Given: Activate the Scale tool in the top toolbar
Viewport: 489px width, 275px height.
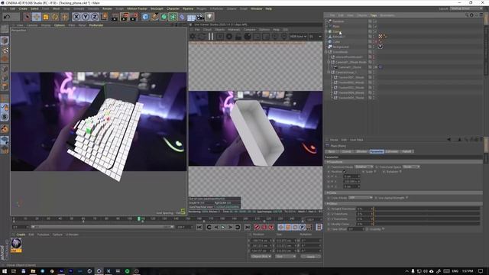Looking at the screenshot, I should coord(46,17).
